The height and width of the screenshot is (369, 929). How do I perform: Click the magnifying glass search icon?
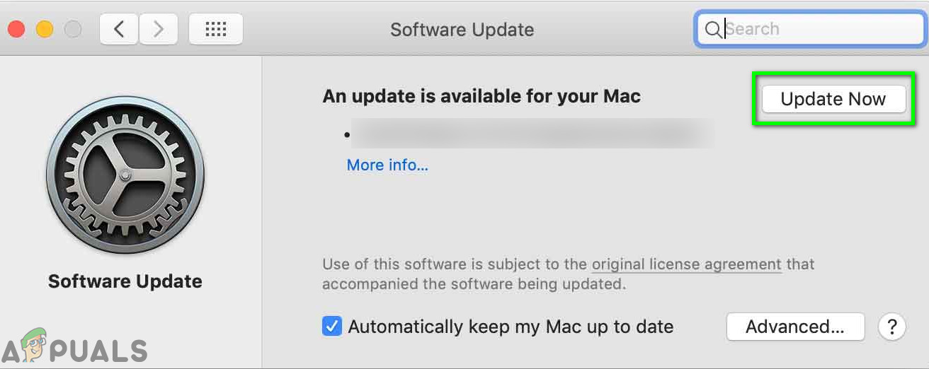coord(712,29)
